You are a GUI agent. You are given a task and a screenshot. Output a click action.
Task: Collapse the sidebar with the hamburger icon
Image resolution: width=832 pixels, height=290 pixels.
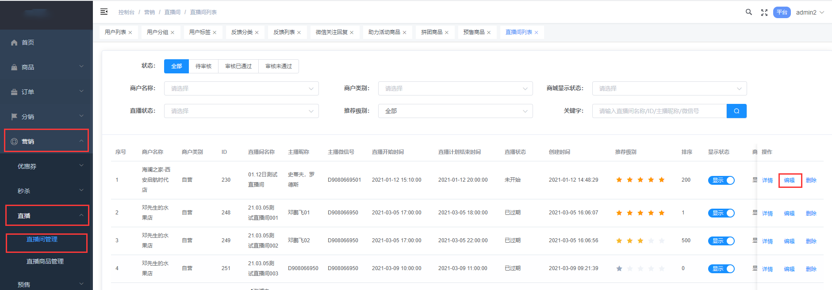point(104,12)
